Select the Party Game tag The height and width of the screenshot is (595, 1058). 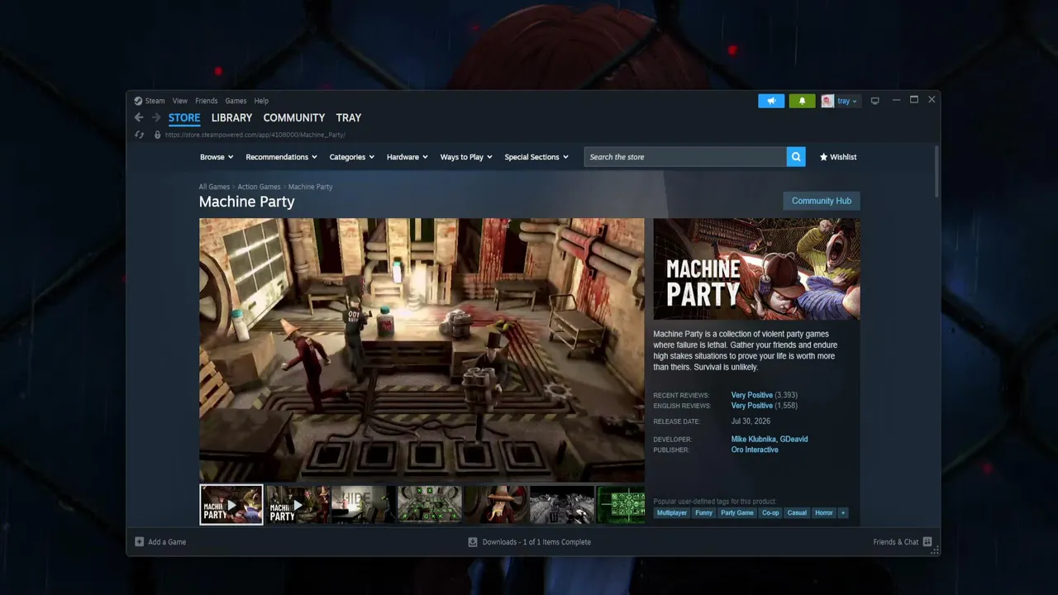(737, 513)
